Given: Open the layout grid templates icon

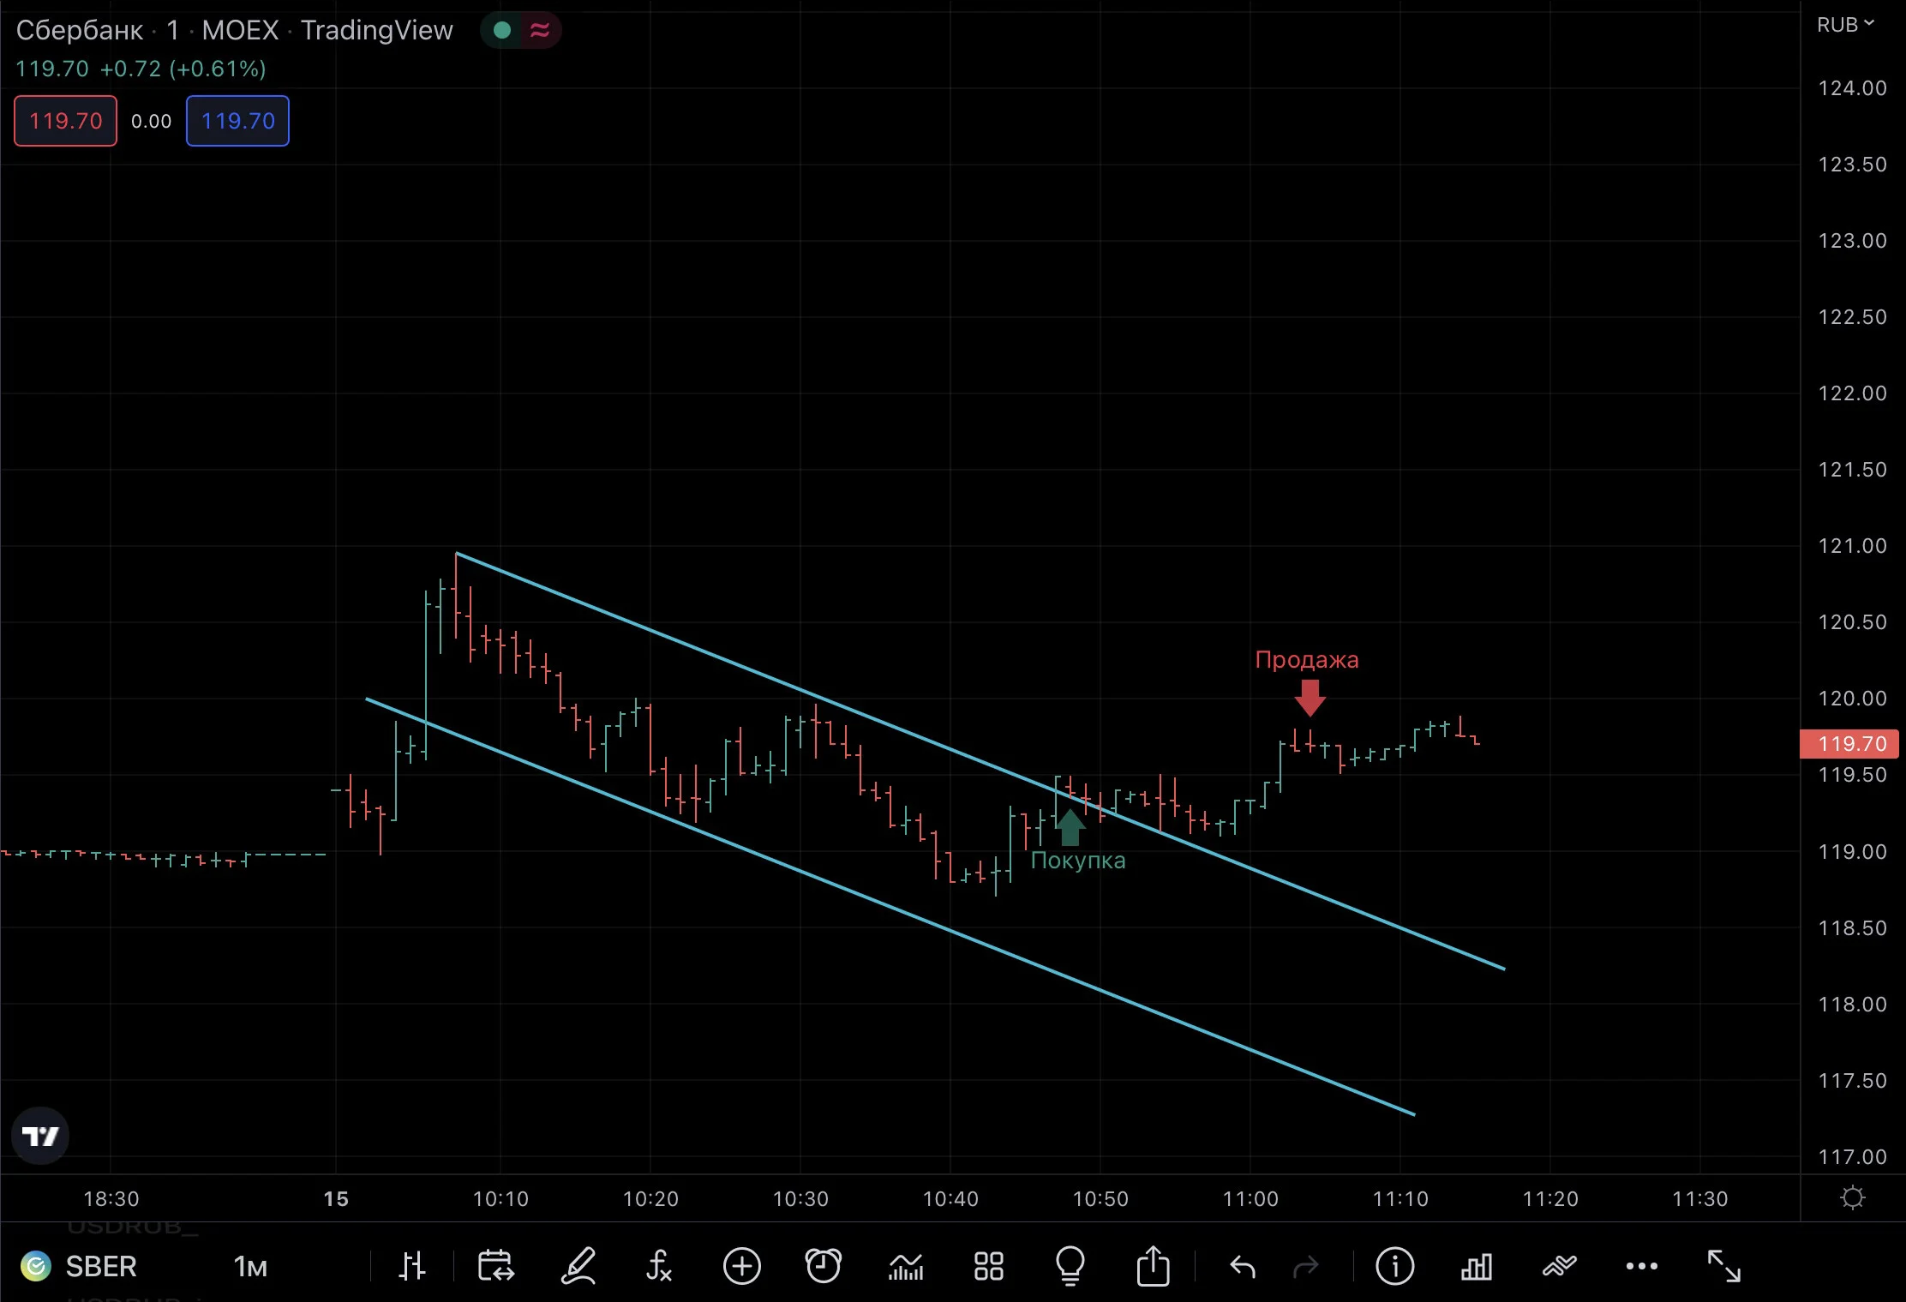Looking at the screenshot, I should click(988, 1266).
